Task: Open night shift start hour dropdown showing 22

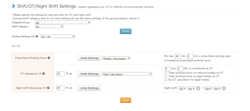Action: [x=182, y=88]
